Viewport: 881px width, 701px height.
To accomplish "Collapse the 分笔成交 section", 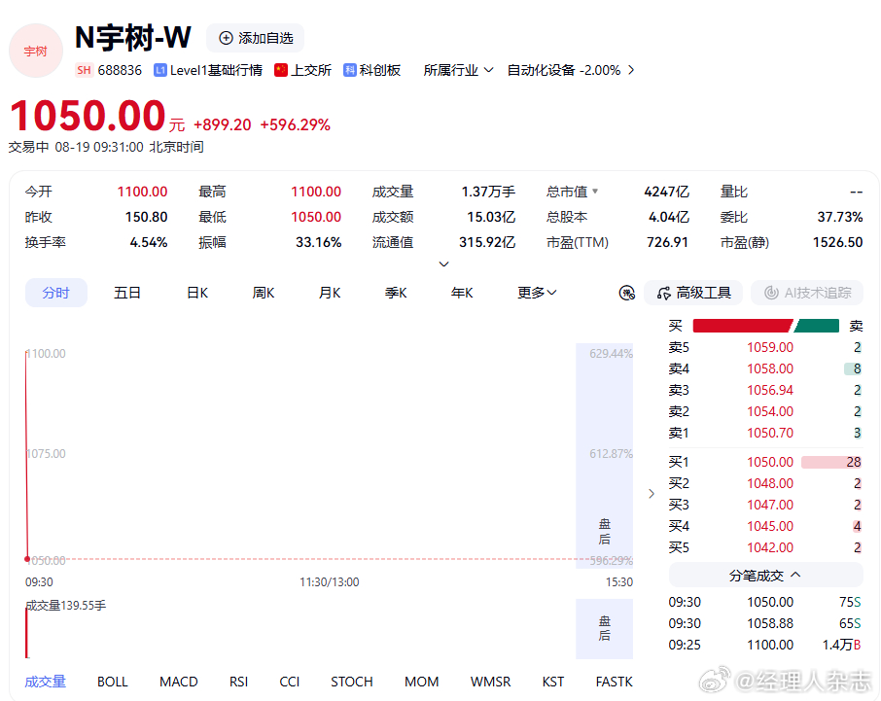I will [766, 576].
